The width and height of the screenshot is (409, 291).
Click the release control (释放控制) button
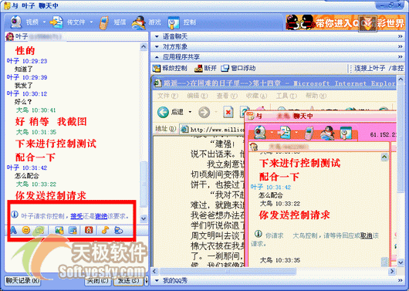tap(170, 69)
